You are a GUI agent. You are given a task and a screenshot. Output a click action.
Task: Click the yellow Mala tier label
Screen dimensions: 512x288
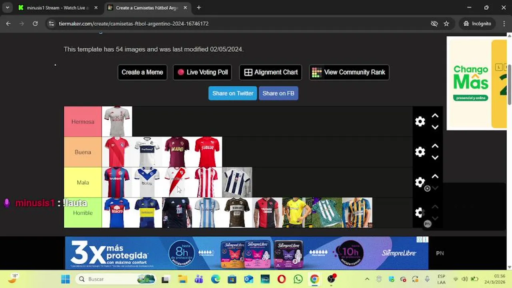point(83,182)
